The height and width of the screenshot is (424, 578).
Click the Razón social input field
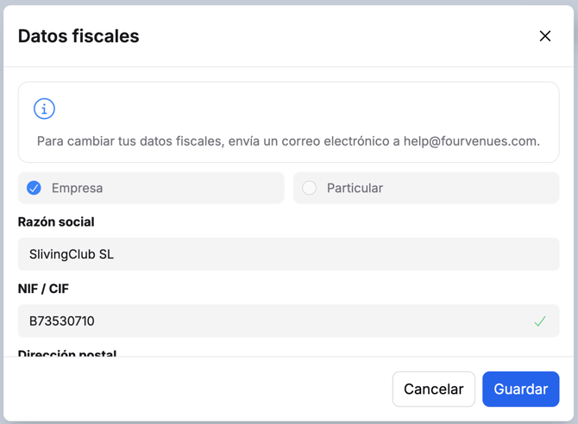click(x=289, y=254)
